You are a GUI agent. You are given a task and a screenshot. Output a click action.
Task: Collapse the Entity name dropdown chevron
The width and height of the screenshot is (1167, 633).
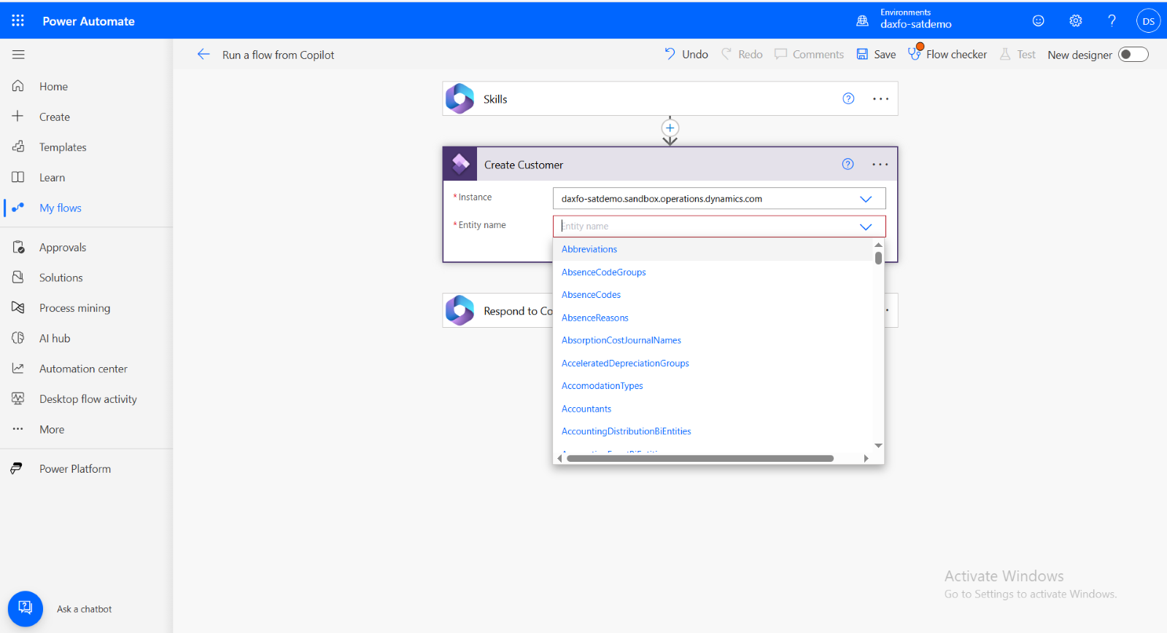point(865,227)
